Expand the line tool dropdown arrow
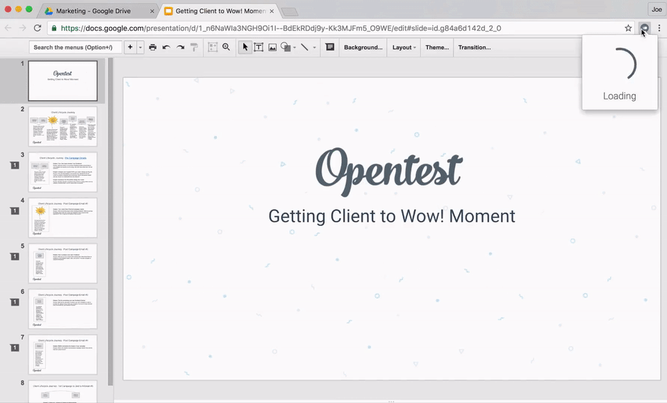The width and height of the screenshot is (667, 403). coord(314,48)
